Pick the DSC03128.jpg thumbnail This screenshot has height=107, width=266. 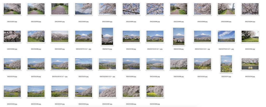pyautogui.click(x=131, y=36)
